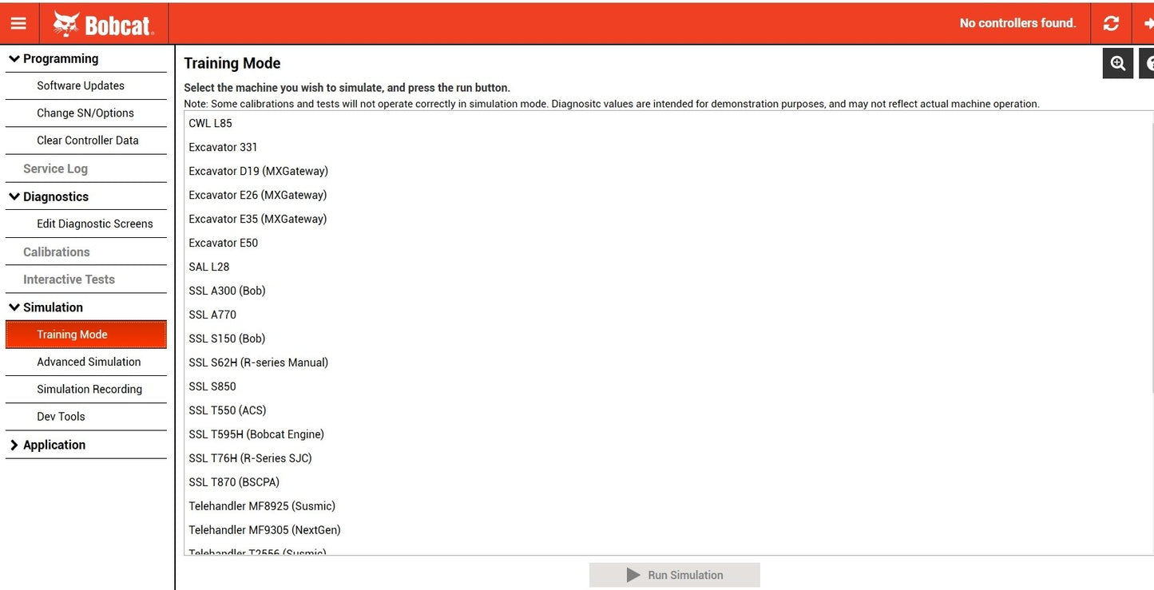This screenshot has width=1154, height=590.
Task: Click the No controllers found status
Action: pos(1017,23)
